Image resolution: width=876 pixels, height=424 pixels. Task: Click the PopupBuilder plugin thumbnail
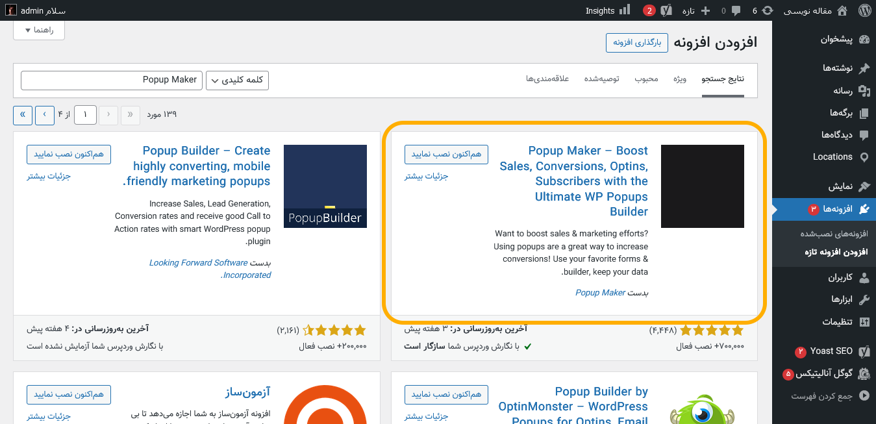pos(325,186)
